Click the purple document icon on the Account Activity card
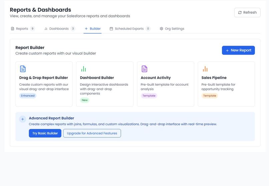This screenshot has width=269, height=186. click(144, 69)
